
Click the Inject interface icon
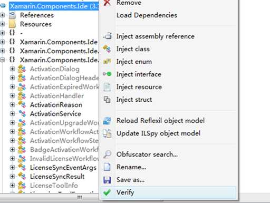107,74
